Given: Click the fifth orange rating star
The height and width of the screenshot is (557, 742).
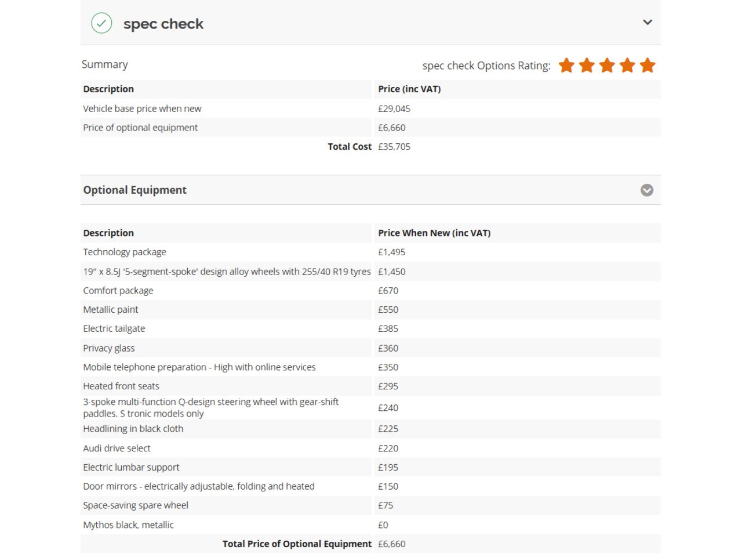Looking at the screenshot, I should 648,66.
